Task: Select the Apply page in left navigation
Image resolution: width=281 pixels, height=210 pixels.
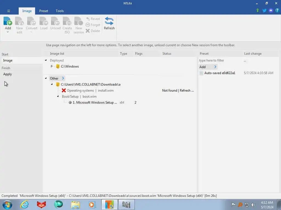Action: click(x=21, y=74)
